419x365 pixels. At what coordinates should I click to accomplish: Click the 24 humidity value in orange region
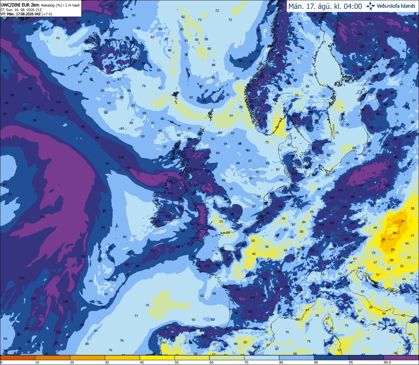[383, 239]
